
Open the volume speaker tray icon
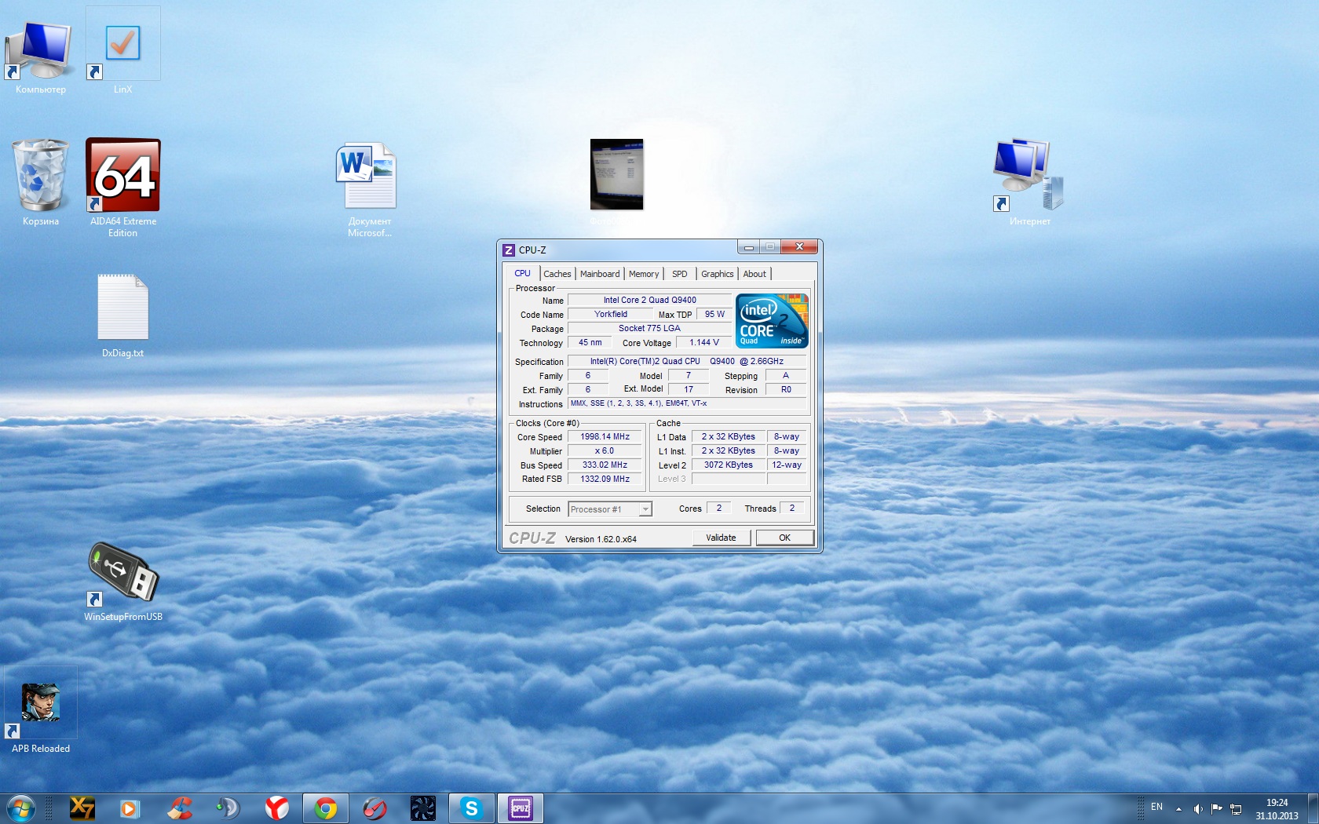click(x=1197, y=809)
